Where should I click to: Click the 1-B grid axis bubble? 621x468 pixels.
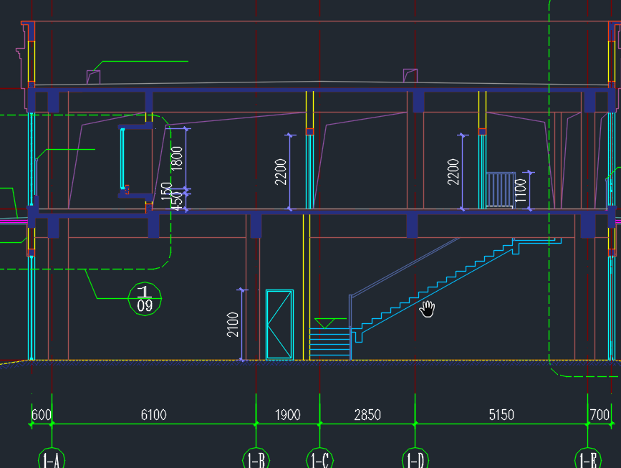pyautogui.click(x=256, y=459)
